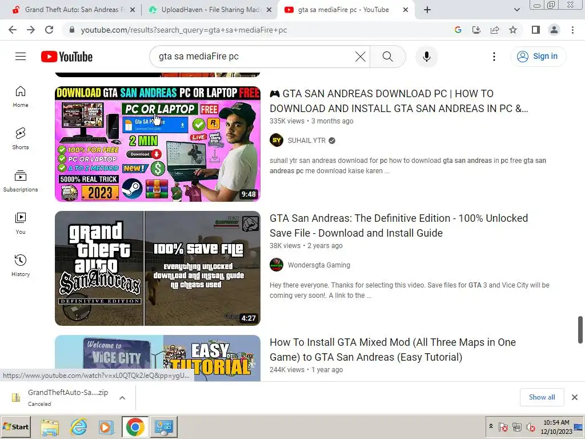Open How To Install GTA Mixed Mod title
The height and width of the screenshot is (439, 585).
pyautogui.click(x=393, y=350)
